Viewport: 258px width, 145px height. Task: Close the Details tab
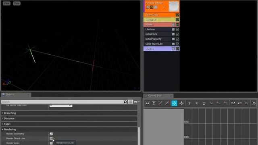pyautogui.click(x=29, y=95)
